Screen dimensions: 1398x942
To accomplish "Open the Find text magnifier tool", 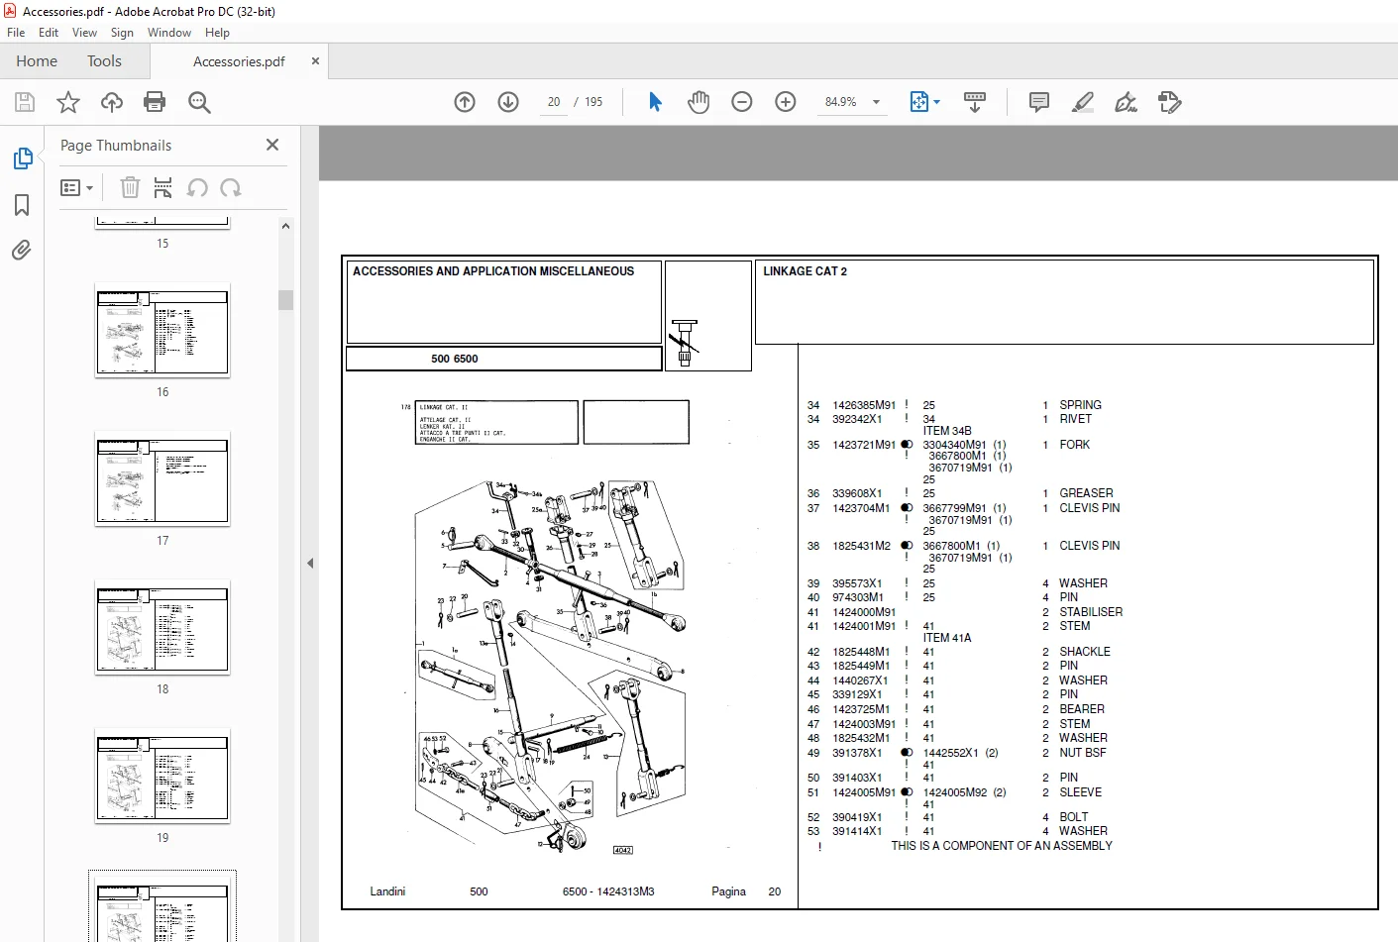I will (199, 102).
